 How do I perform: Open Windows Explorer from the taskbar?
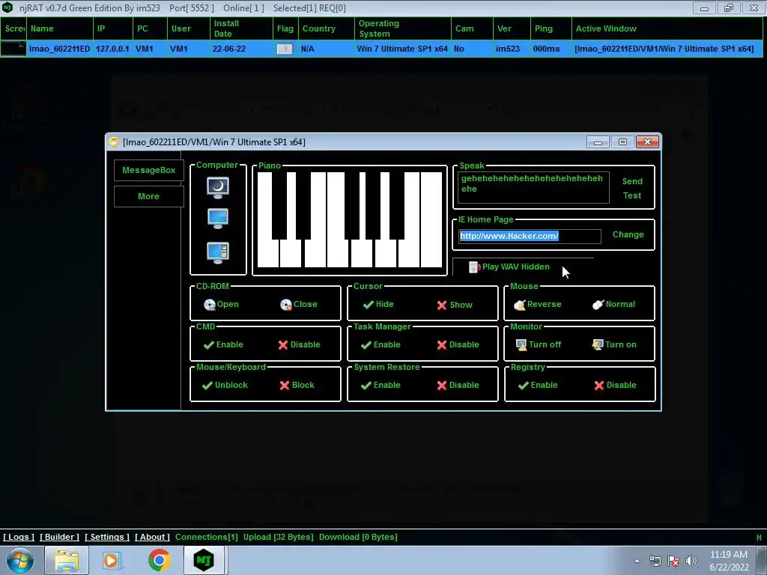(x=67, y=560)
